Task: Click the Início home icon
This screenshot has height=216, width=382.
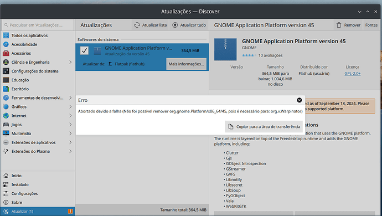Action: pos(6,176)
